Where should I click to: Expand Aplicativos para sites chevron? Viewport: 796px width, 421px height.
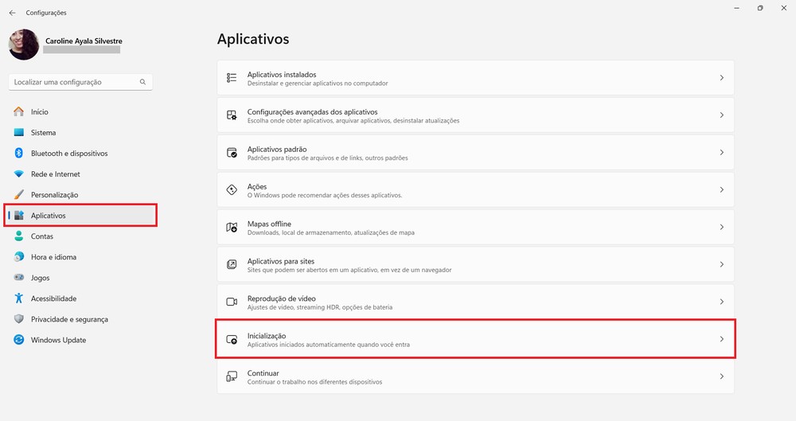pyautogui.click(x=721, y=264)
